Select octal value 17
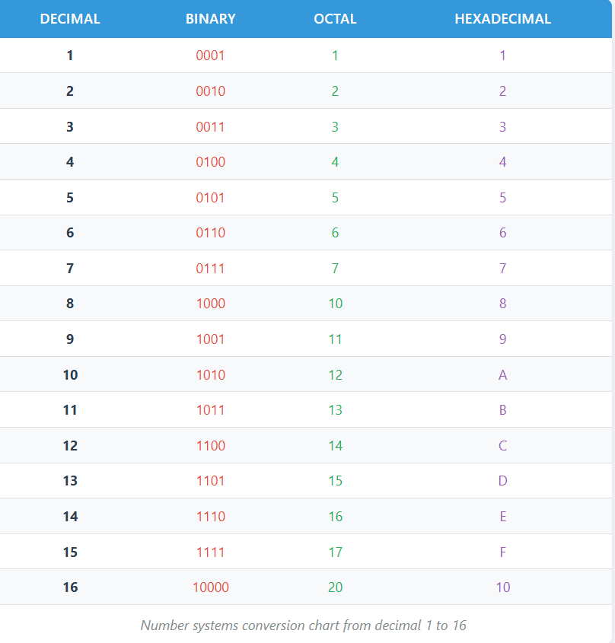 pyautogui.click(x=335, y=552)
